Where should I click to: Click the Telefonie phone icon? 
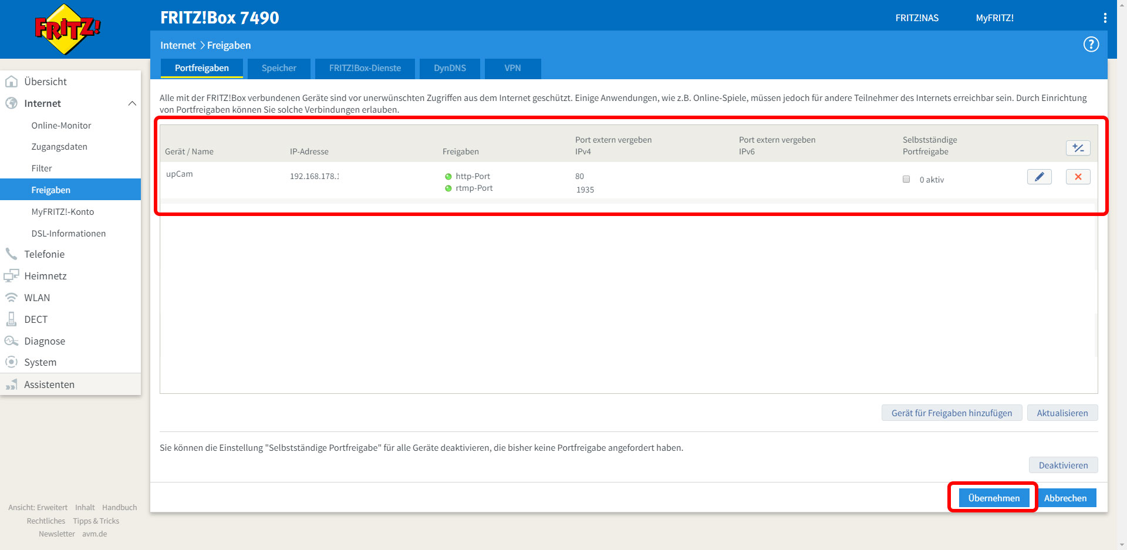coord(11,254)
